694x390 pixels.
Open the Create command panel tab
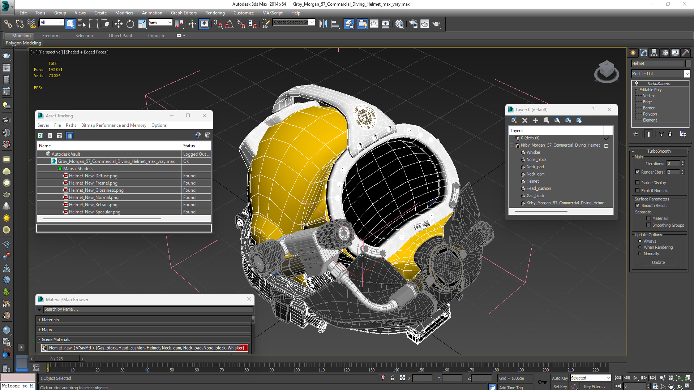pos(633,53)
